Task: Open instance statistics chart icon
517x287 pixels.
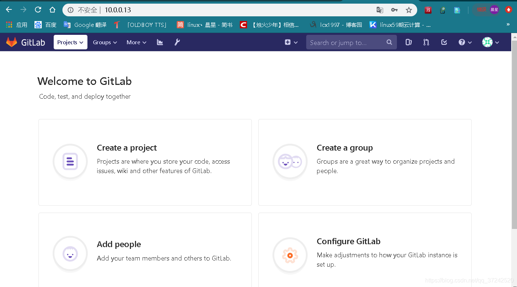Action: pyautogui.click(x=160, y=42)
